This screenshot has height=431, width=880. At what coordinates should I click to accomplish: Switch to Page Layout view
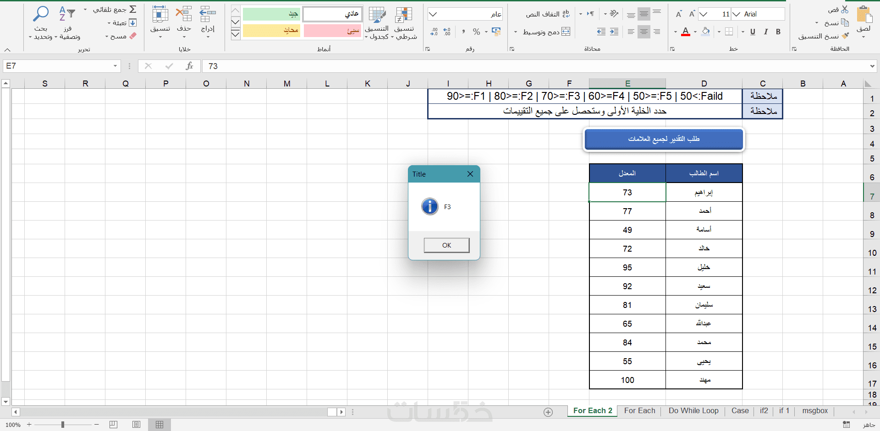click(136, 425)
